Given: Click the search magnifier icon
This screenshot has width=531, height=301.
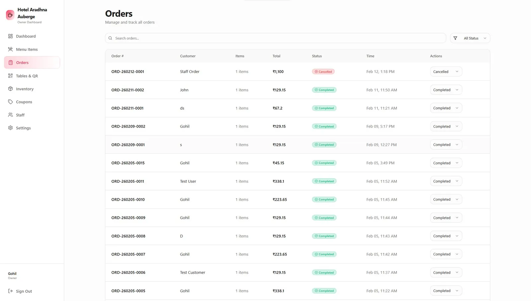Looking at the screenshot, I should pos(110,38).
